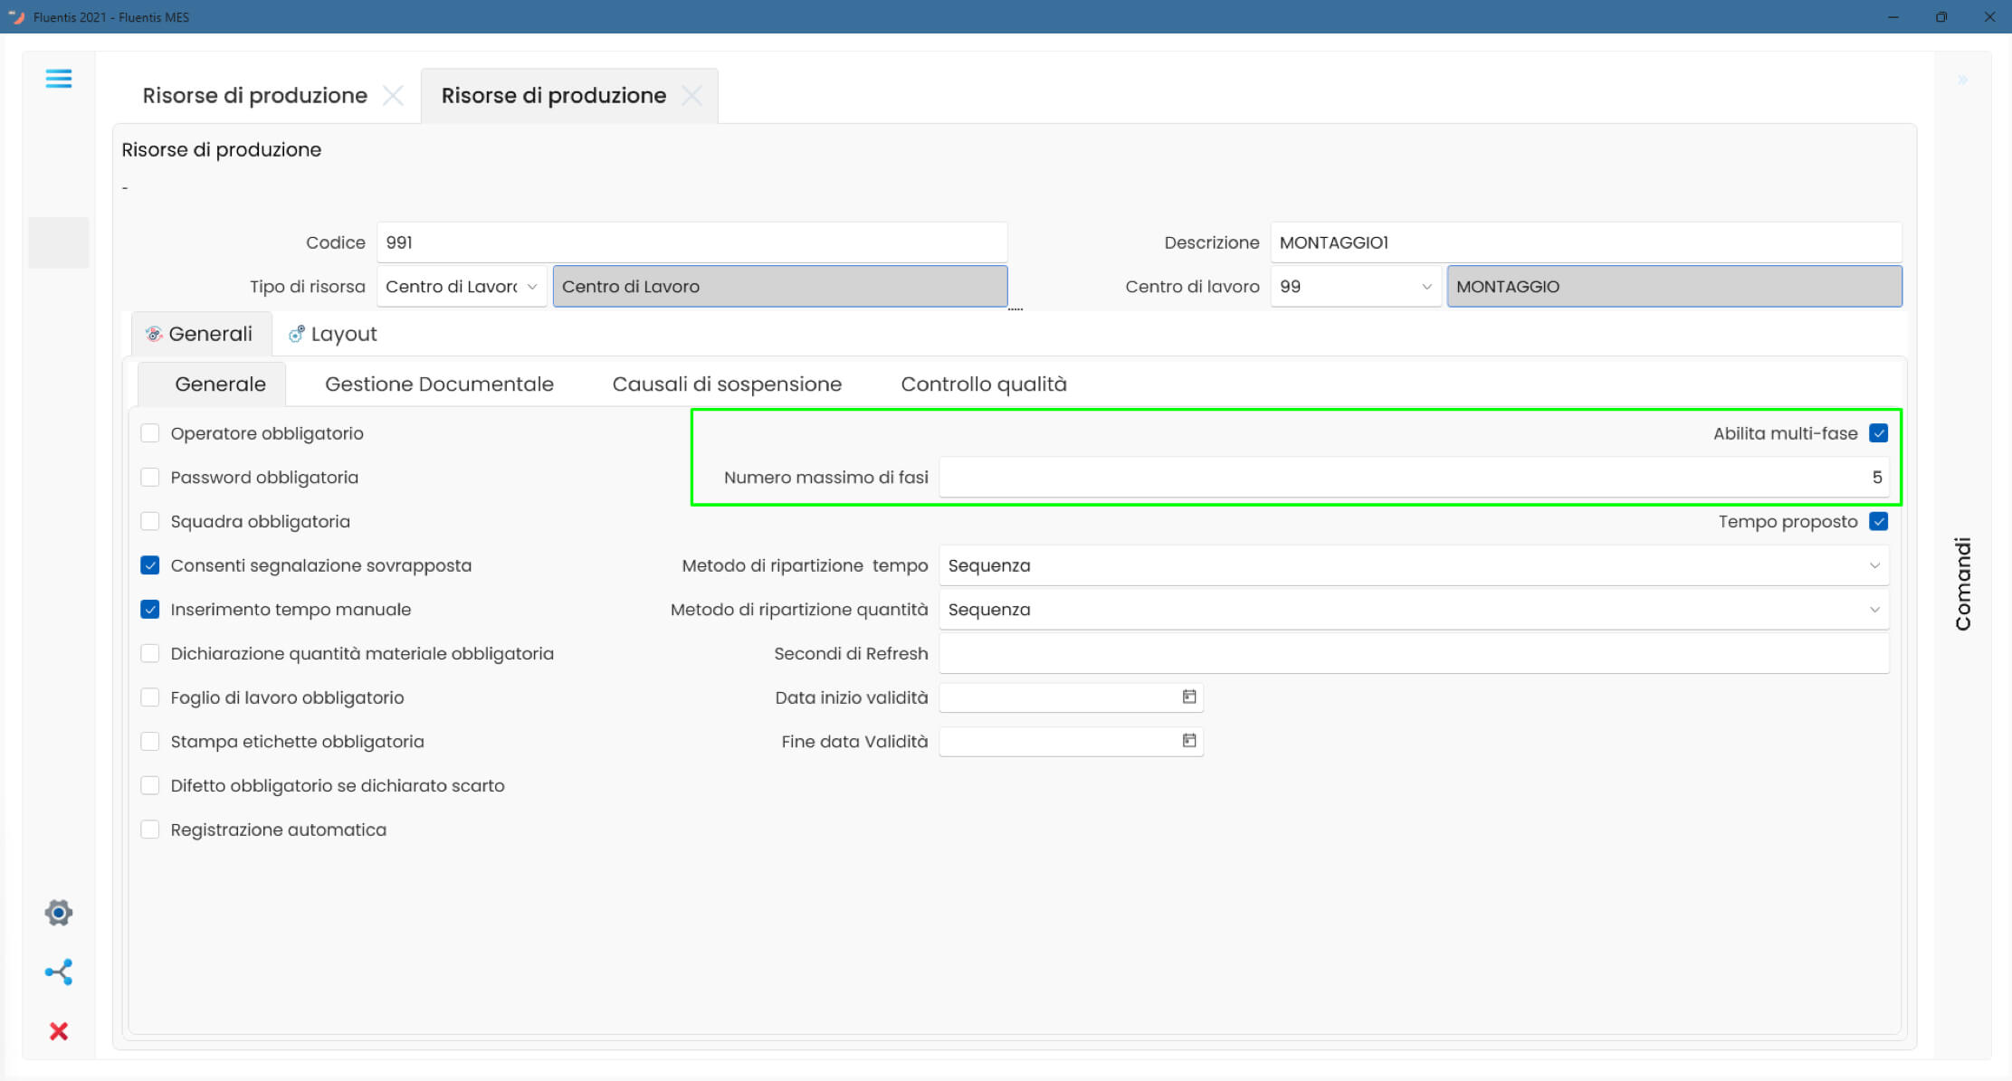Click the Codice input field
This screenshot has height=1081, width=2012.
tap(691, 242)
